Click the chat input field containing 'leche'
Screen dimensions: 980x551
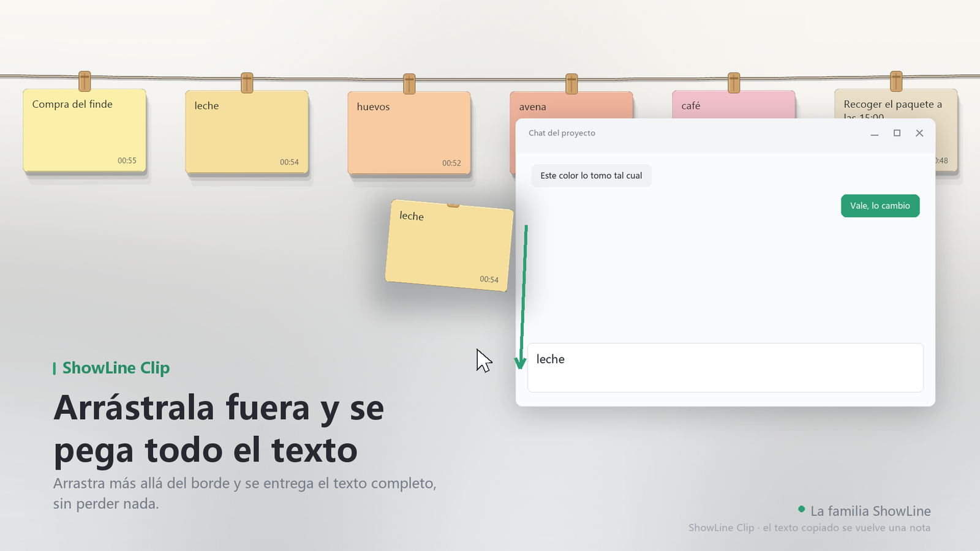[725, 367]
